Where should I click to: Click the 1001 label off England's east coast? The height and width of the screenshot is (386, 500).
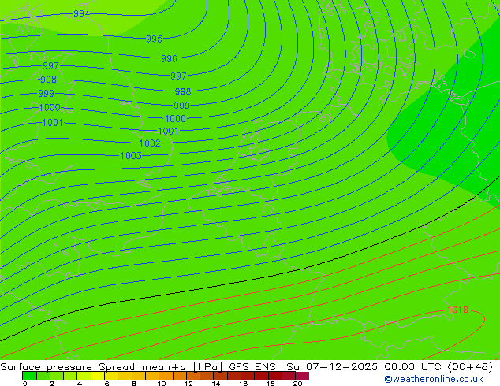(168, 131)
